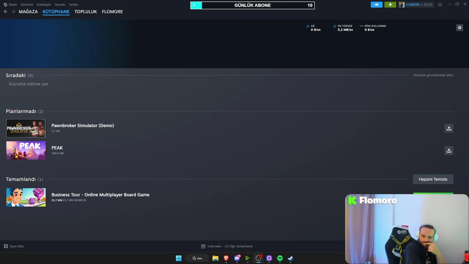
Task: Open the blue announcements megaphone button
Action: click(x=376, y=5)
